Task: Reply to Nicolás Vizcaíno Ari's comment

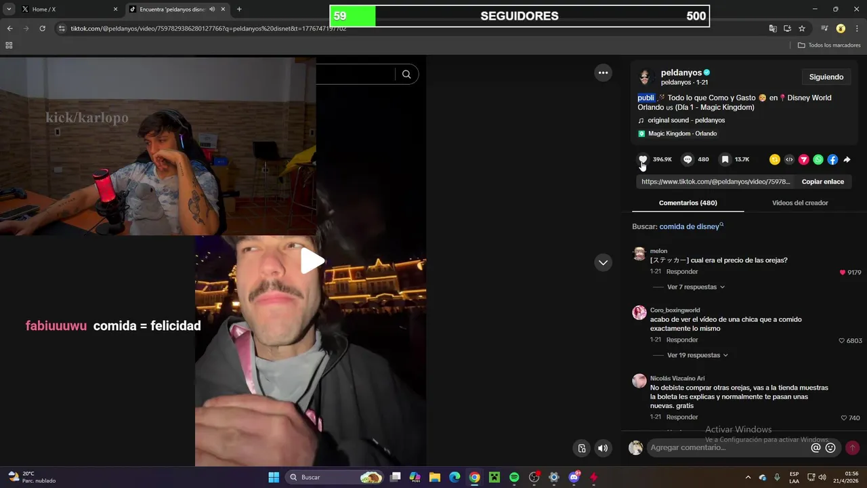Action: point(682,417)
